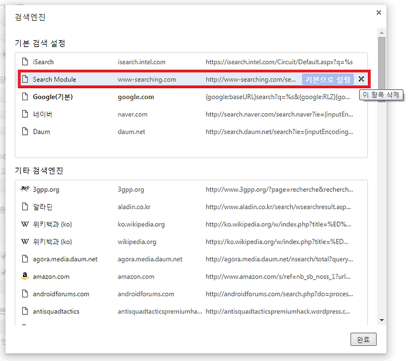Click the 네이버 page icon

point(25,114)
